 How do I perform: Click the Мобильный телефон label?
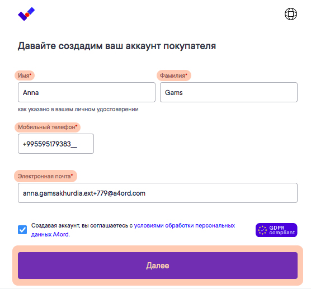46,127
